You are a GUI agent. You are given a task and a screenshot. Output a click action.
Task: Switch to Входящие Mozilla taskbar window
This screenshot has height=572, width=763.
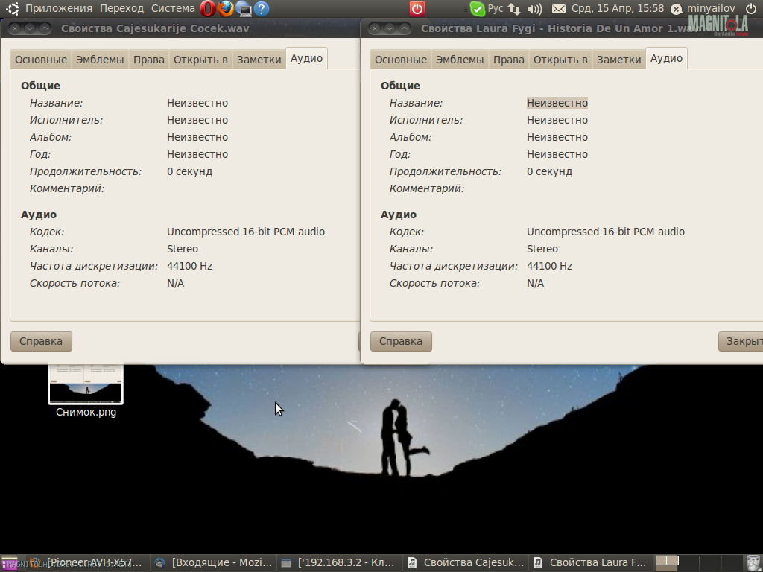[x=213, y=563]
